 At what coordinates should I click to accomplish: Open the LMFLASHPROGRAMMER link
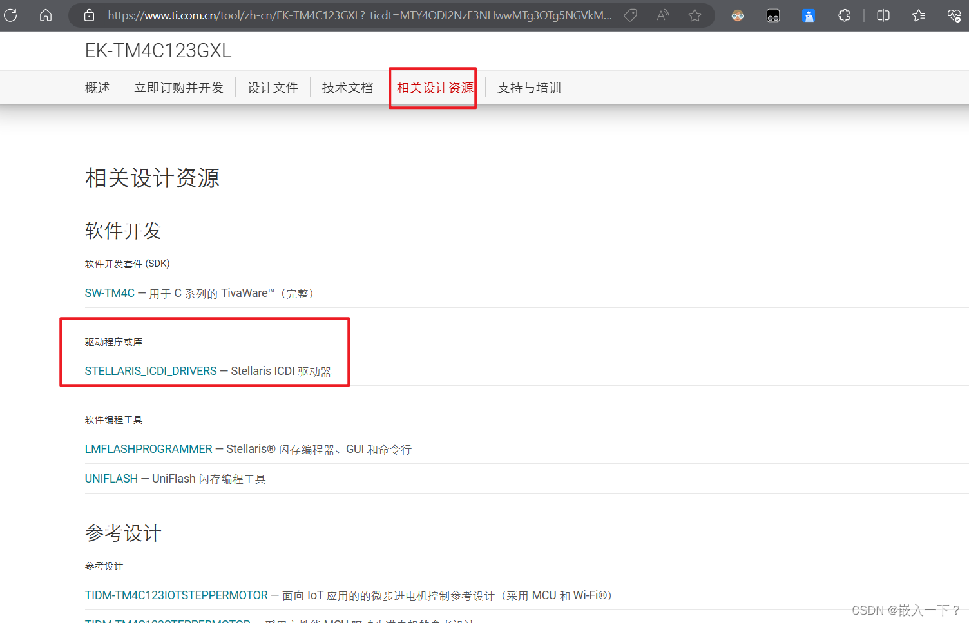point(148,448)
